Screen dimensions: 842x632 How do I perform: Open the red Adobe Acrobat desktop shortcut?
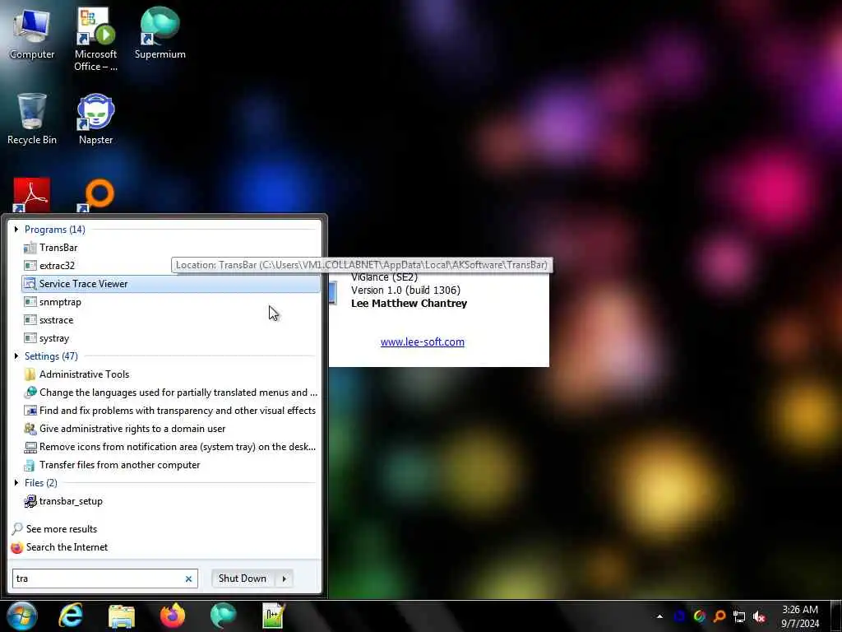tap(32, 194)
